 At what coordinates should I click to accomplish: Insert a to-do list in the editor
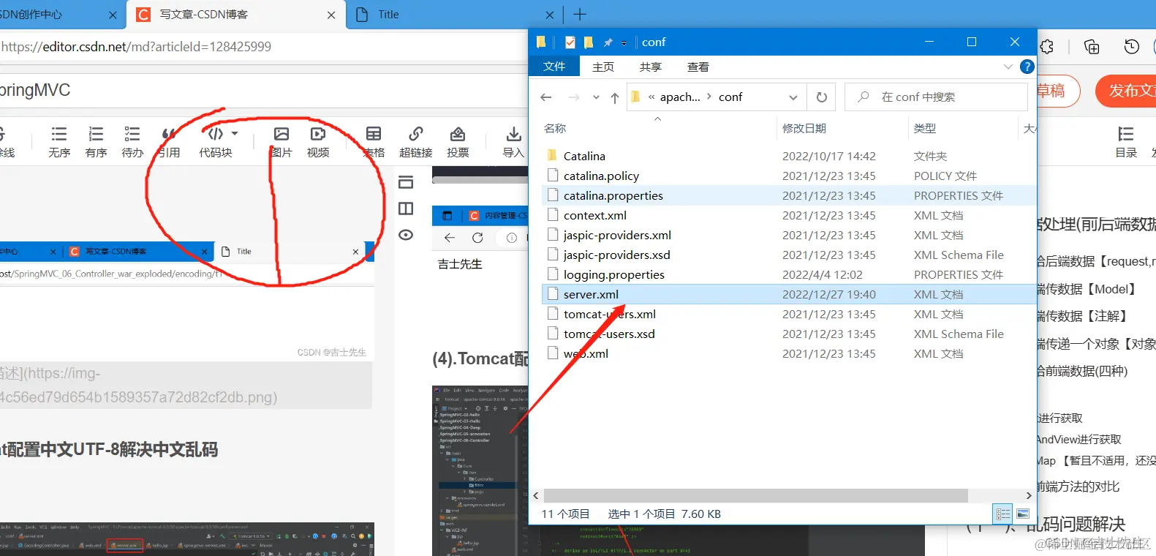click(132, 142)
